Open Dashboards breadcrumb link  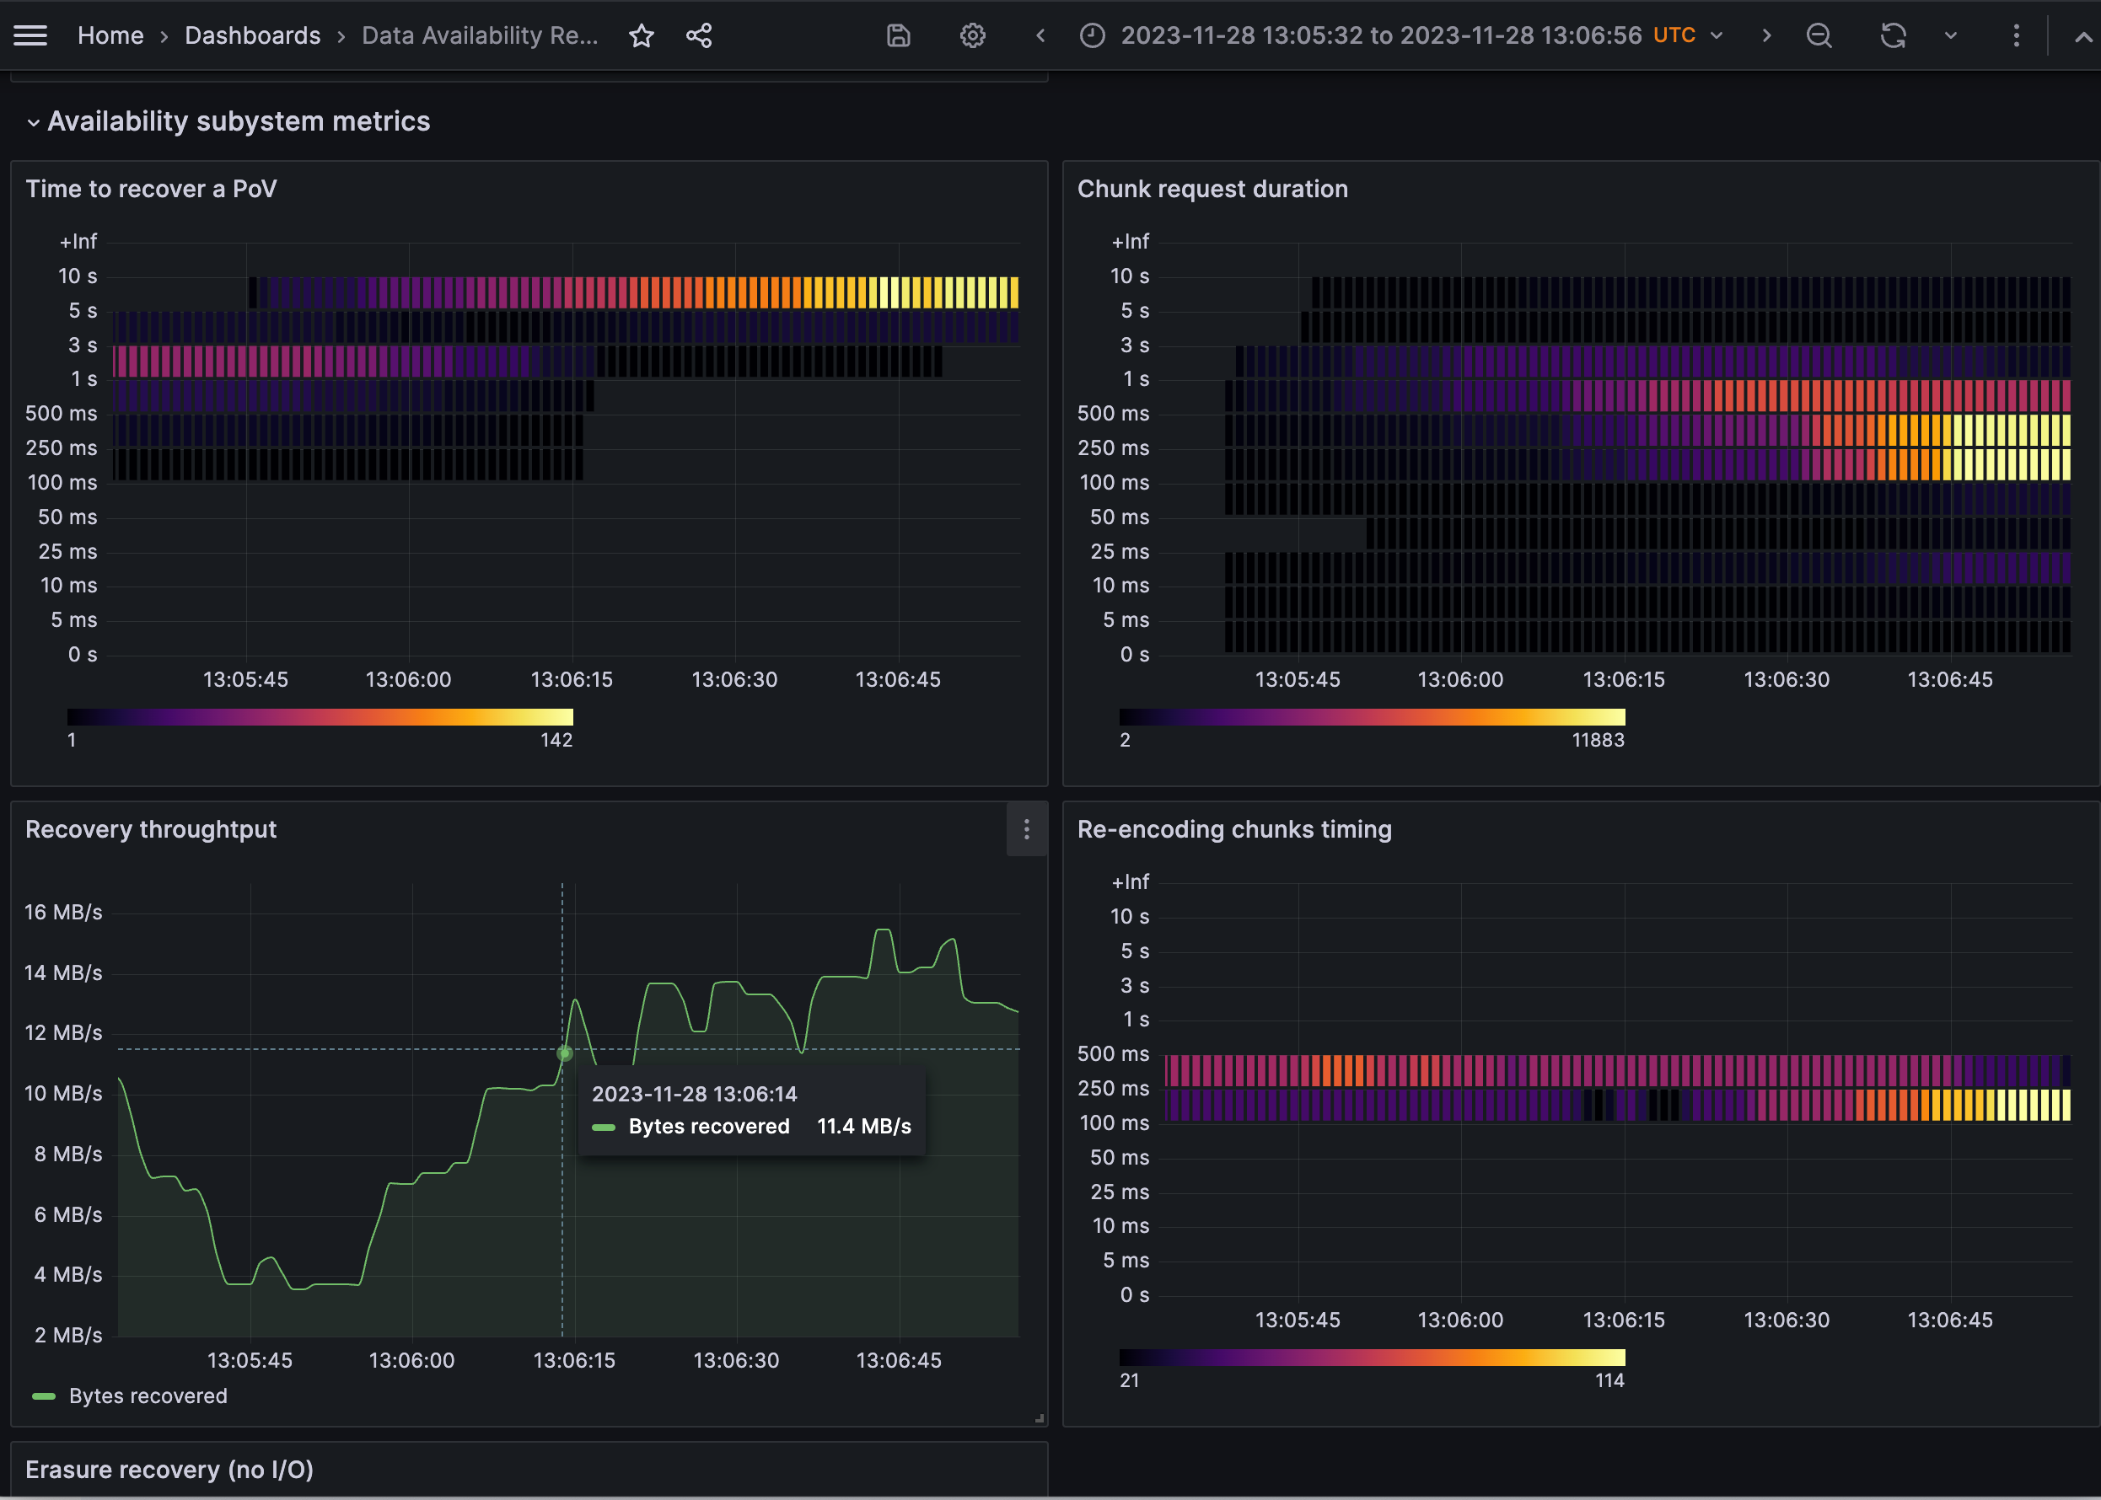252,36
